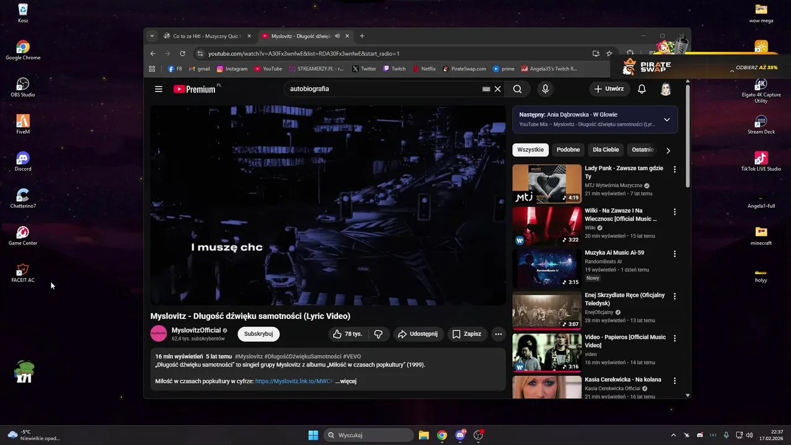This screenshot has width=791, height=445.
Task: View site information icon in address bar
Action: point(200,54)
